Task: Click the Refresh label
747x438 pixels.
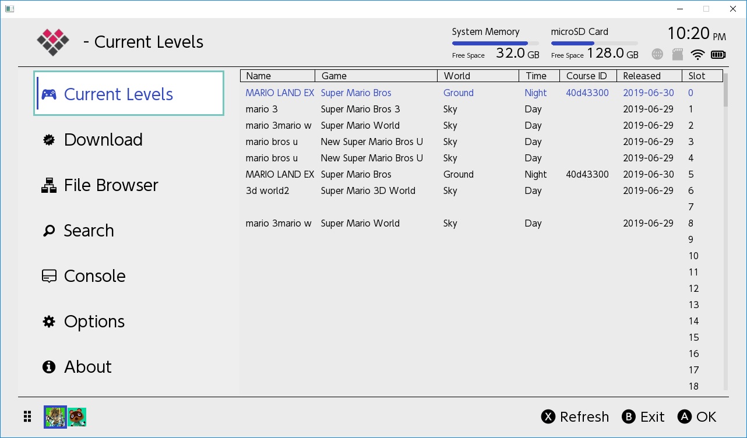Action: [584, 417]
